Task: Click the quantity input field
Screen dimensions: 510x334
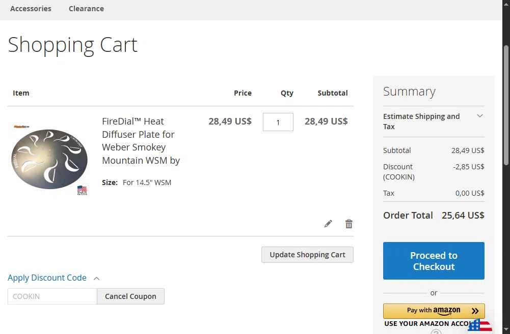Action: tap(278, 122)
